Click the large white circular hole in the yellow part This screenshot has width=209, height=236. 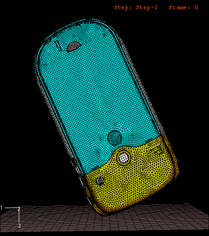coord(124,158)
